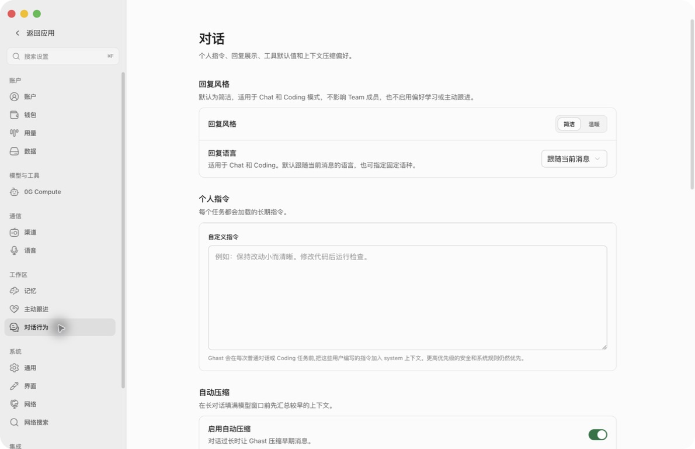Screen dimensions: 695x449
Task: Open the 渠道 settings page
Action: [x=60, y=233]
